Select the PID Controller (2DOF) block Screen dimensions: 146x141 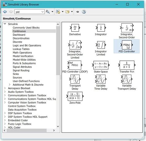[75, 65]
